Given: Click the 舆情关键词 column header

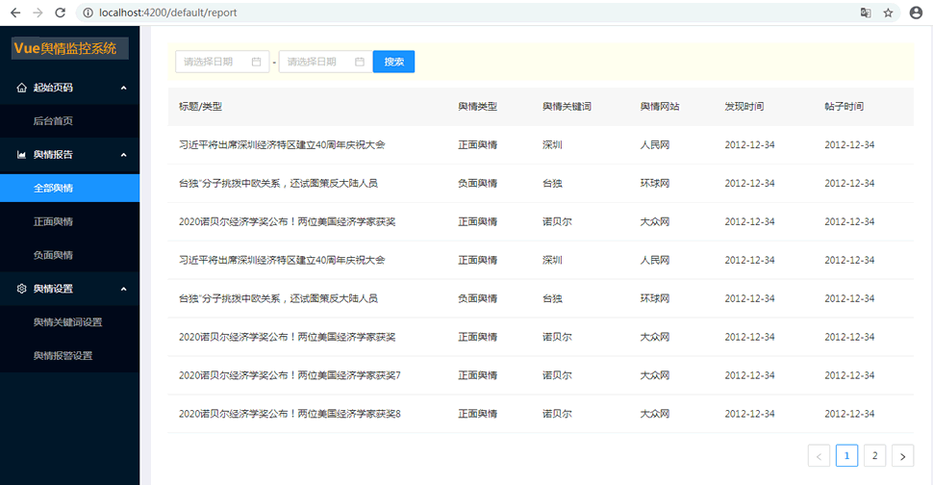Looking at the screenshot, I should coord(567,107).
